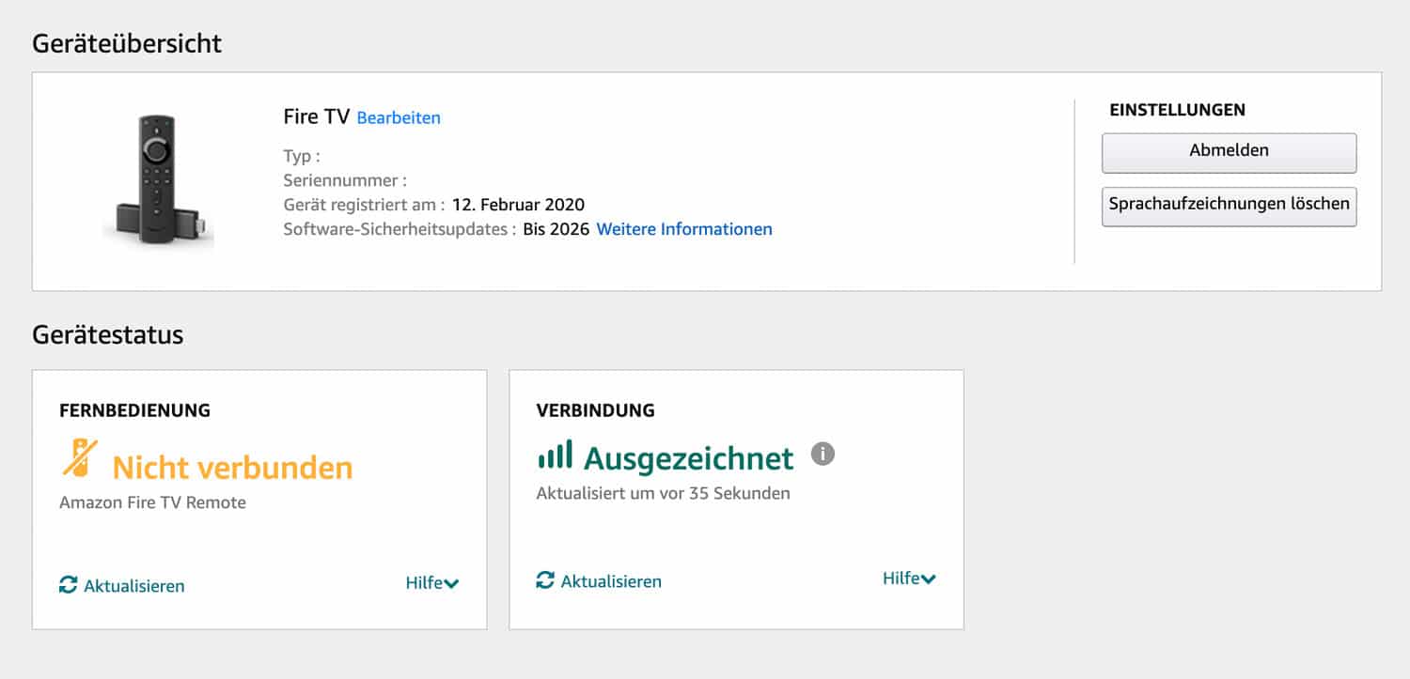Click the green signal strength bars icon
The image size is (1410, 679).
coord(555,456)
